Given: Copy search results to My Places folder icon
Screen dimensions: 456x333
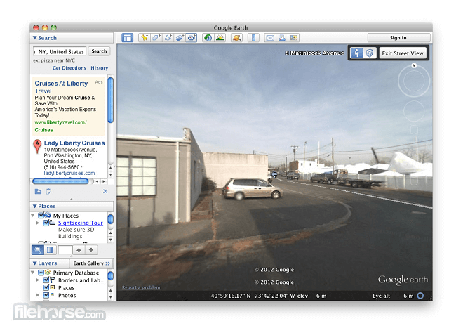Looking at the screenshot, I should pos(38,191).
